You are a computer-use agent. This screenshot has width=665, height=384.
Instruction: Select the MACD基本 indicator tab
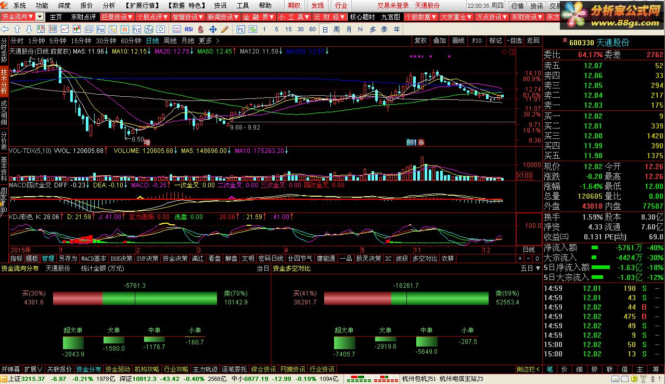click(94, 258)
